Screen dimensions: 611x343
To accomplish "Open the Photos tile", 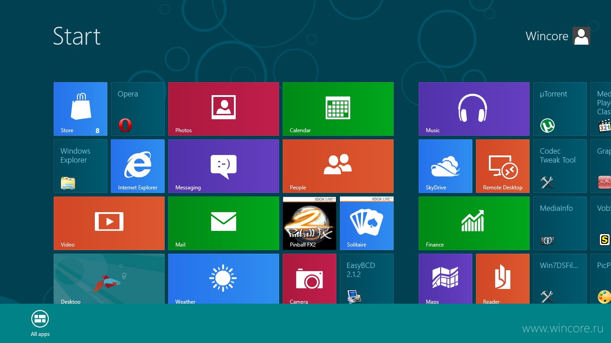I will tap(224, 109).
